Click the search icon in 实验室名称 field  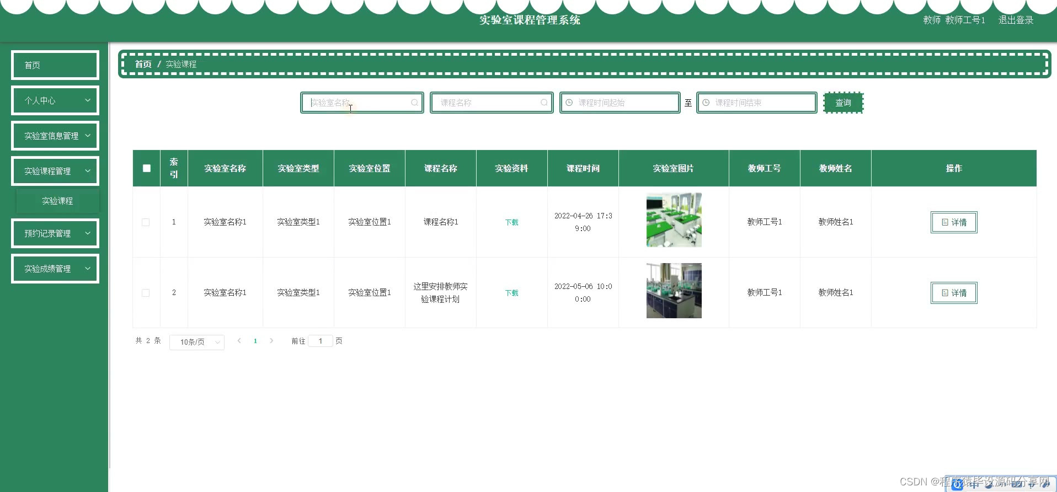[414, 103]
